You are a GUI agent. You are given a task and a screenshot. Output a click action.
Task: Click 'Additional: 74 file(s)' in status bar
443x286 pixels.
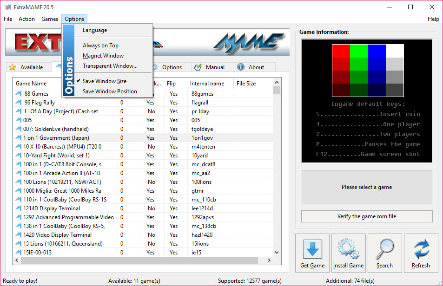click(350, 281)
